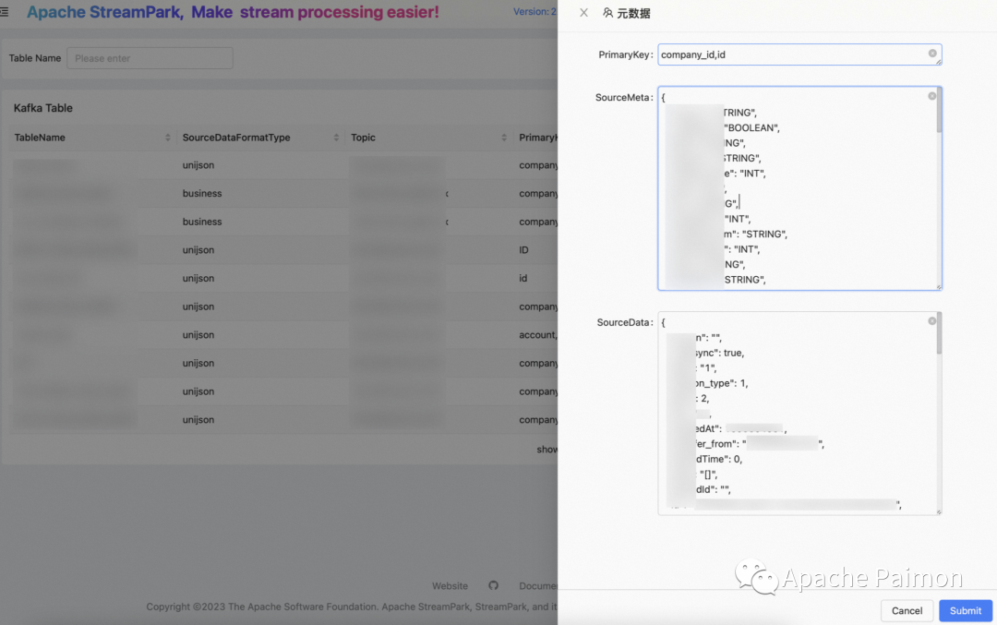Toggle the hamburger menu icon in the header
The width and height of the screenshot is (997, 625).
tap(5, 12)
